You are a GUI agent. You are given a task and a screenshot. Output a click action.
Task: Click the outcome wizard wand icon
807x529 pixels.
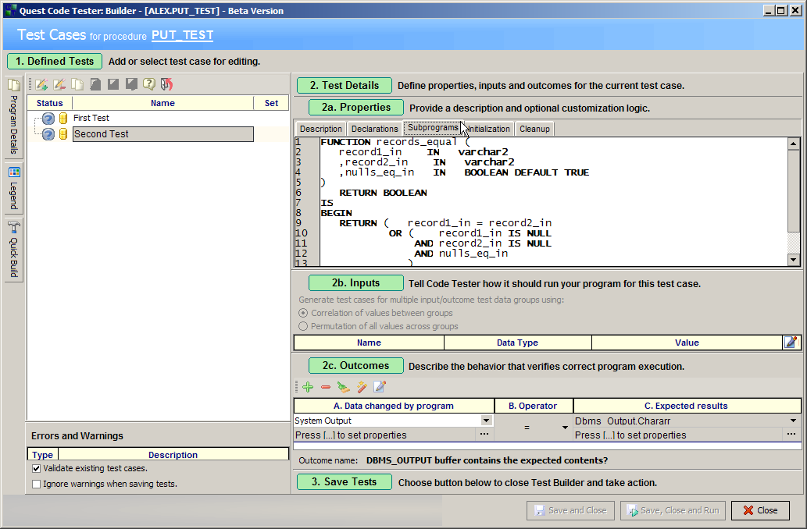(x=362, y=387)
